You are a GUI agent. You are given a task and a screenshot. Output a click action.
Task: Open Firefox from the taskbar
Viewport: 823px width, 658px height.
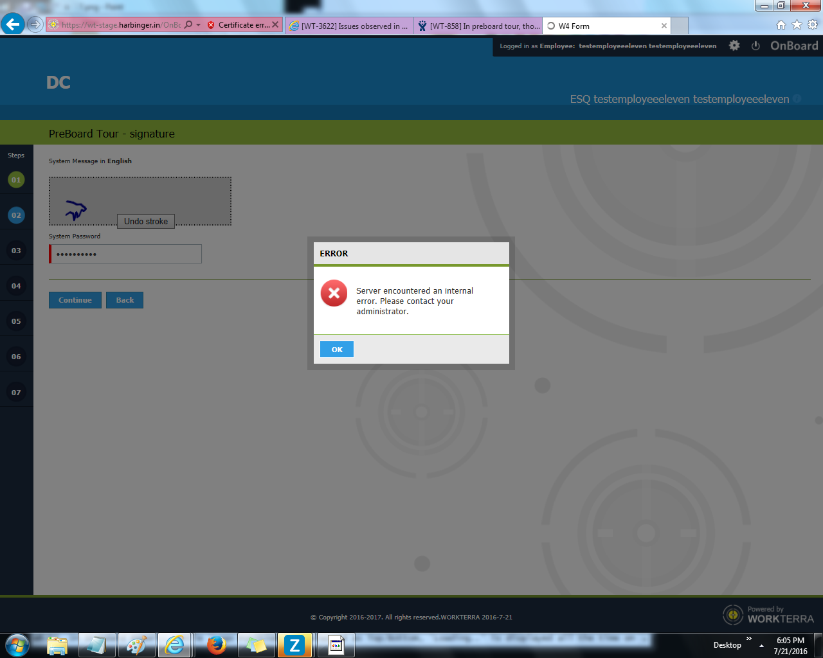(217, 645)
